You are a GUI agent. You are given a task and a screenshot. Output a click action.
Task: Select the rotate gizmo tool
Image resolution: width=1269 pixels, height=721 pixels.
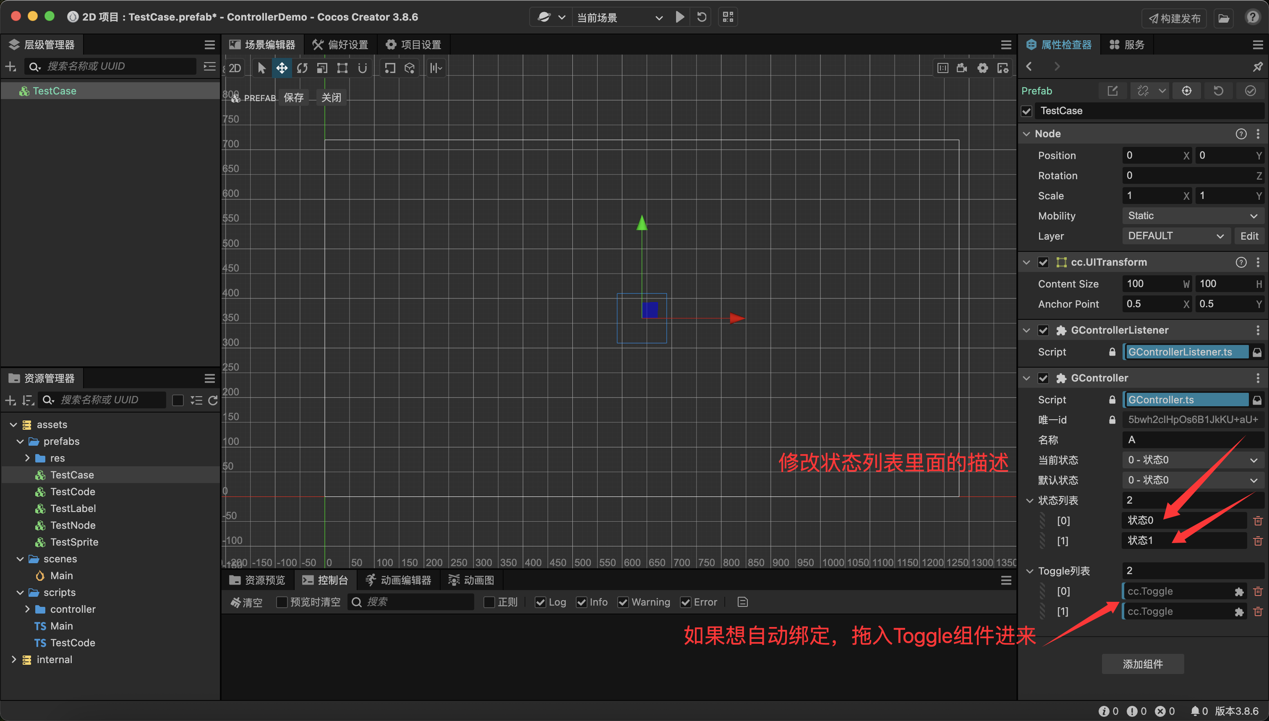(x=302, y=68)
